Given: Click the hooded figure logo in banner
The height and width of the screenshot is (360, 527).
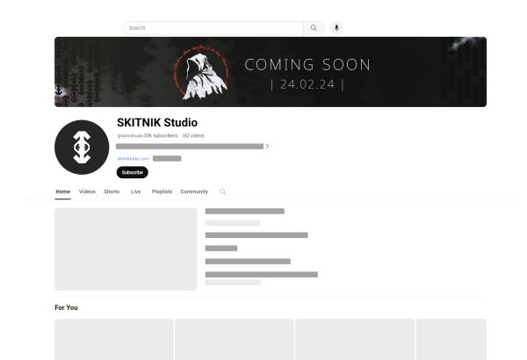Looking at the screenshot, I should pos(205,72).
